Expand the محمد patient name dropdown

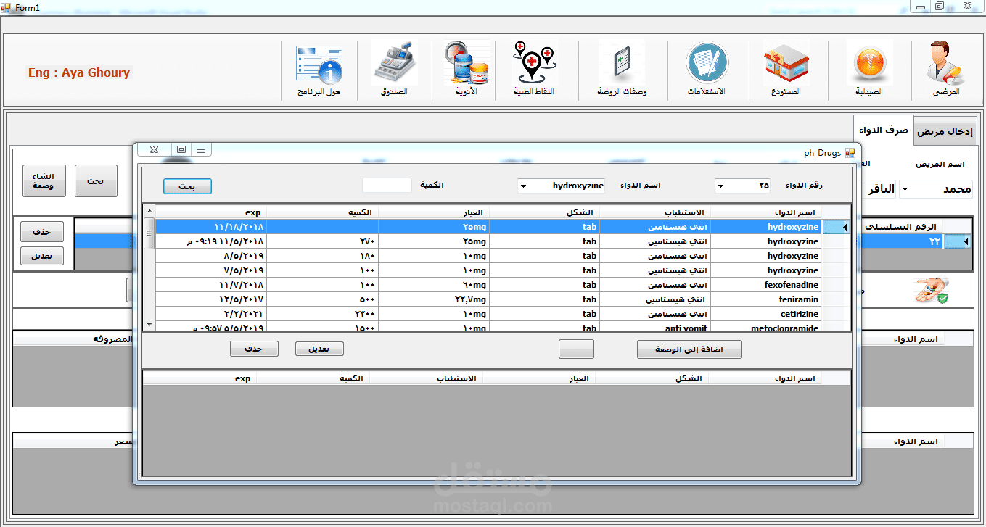(906, 190)
